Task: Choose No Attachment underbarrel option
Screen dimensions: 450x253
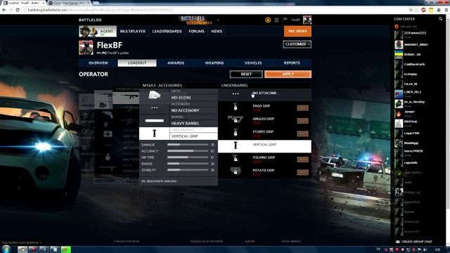Action: coord(264,94)
